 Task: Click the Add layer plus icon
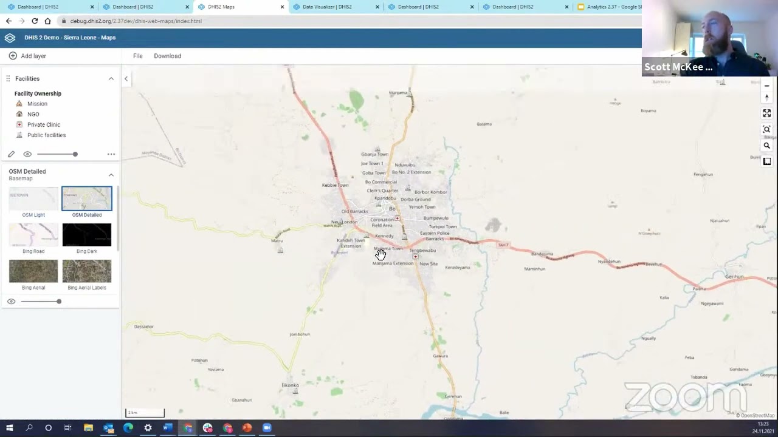13,56
